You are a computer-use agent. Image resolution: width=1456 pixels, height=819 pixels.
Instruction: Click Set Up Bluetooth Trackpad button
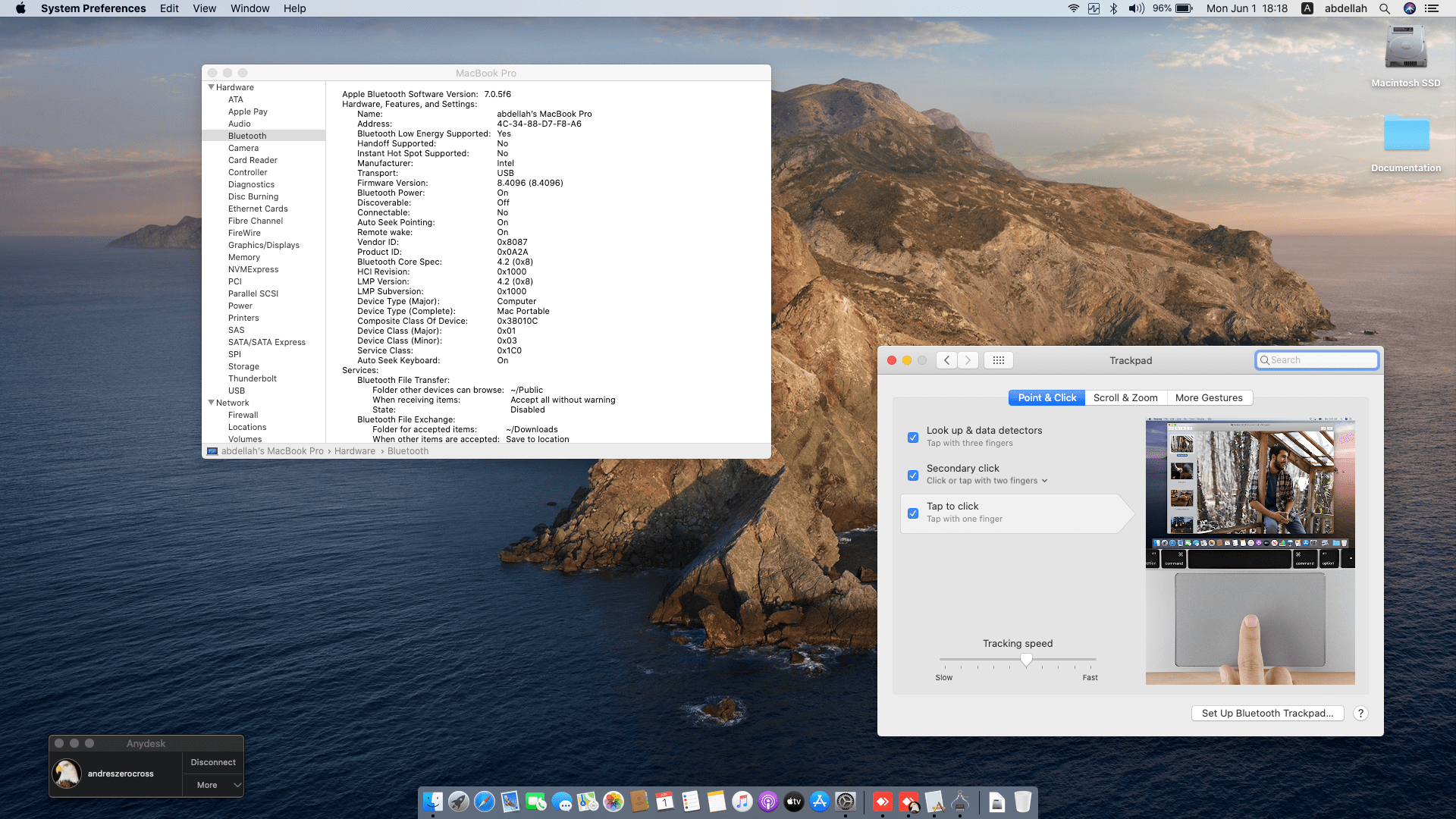click(1267, 714)
